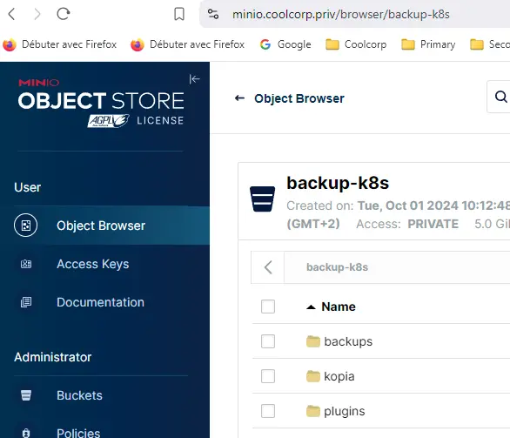Check the box for the plugins folder
The height and width of the screenshot is (438, 510).
[x=268, y=411]
